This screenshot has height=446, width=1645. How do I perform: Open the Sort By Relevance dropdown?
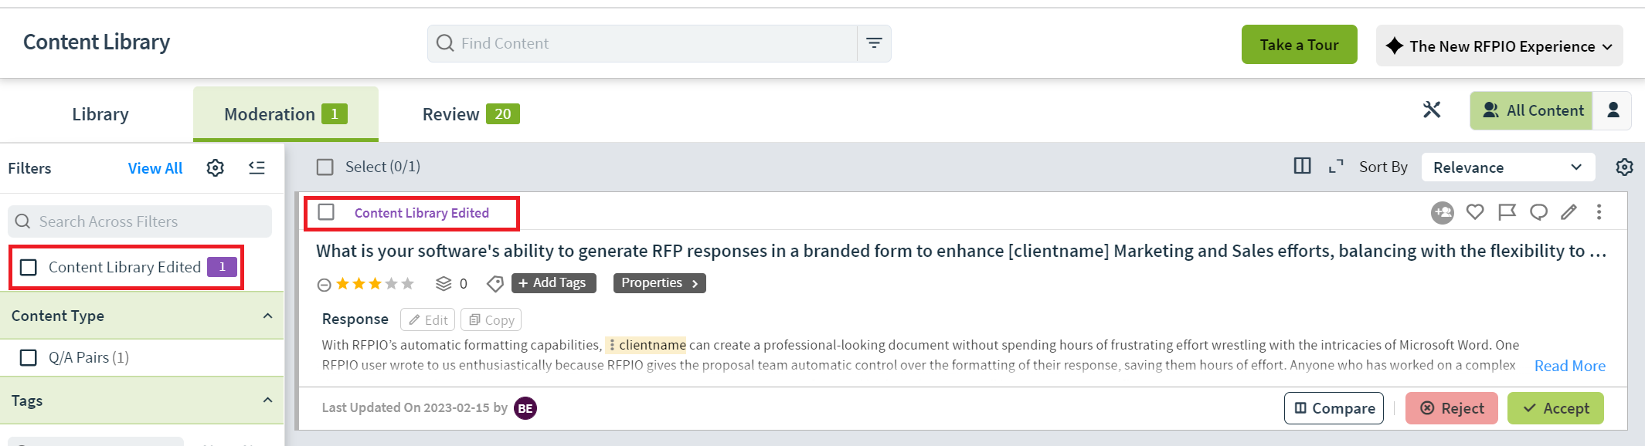pyautogui.click(x=1507, y=167)
